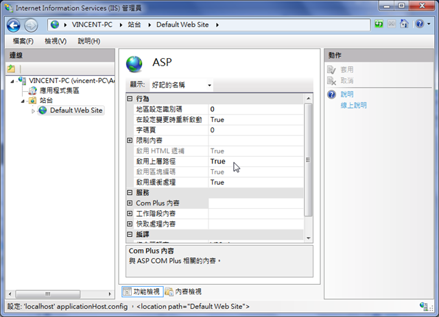
Task: Switch to 內容檢視 tab
Action: click(x=183, y=292)
